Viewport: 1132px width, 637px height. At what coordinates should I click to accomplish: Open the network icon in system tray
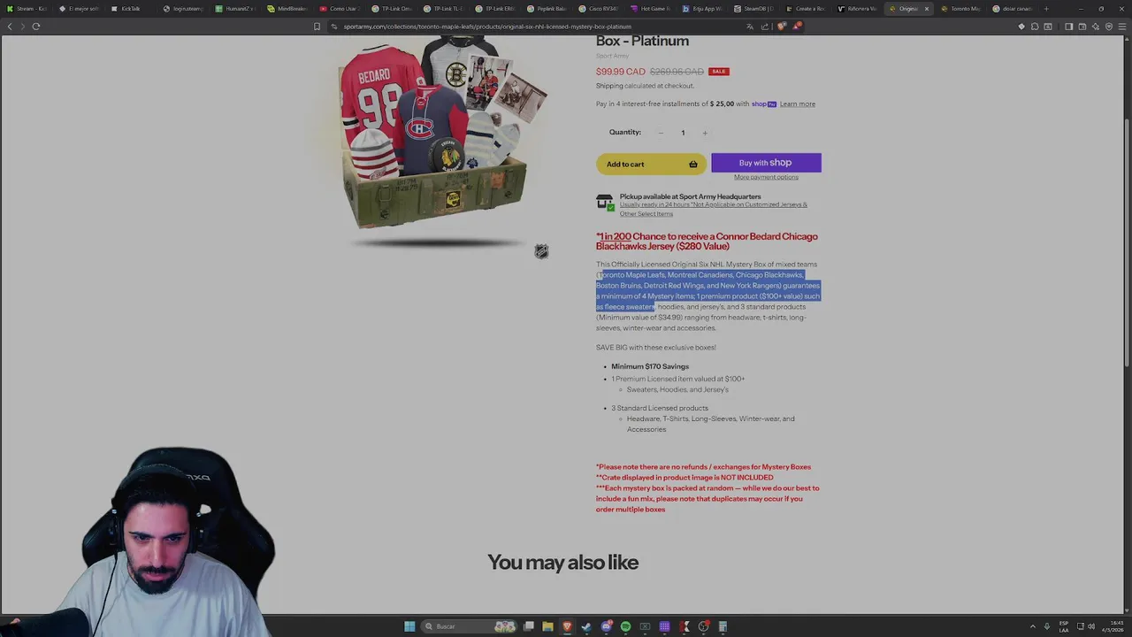click(x=1080, y=626)
